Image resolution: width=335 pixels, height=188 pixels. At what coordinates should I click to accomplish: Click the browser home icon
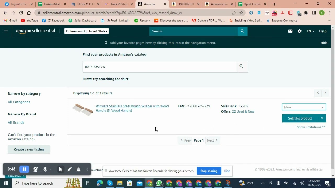click(x=29, y=13)
